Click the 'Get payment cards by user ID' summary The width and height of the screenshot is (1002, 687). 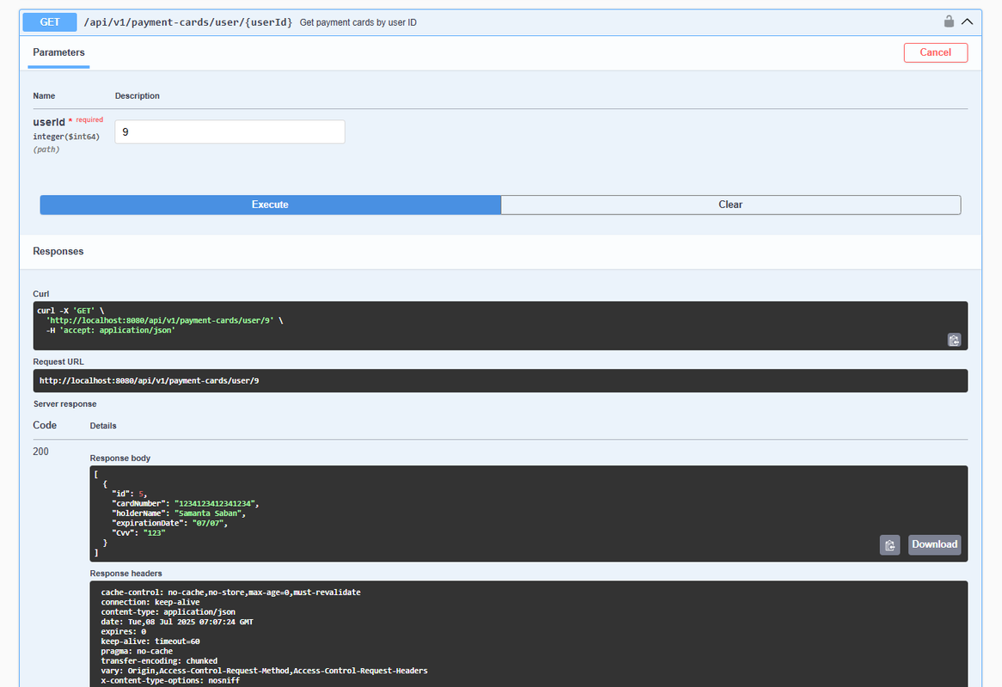(x=357, y=22)
